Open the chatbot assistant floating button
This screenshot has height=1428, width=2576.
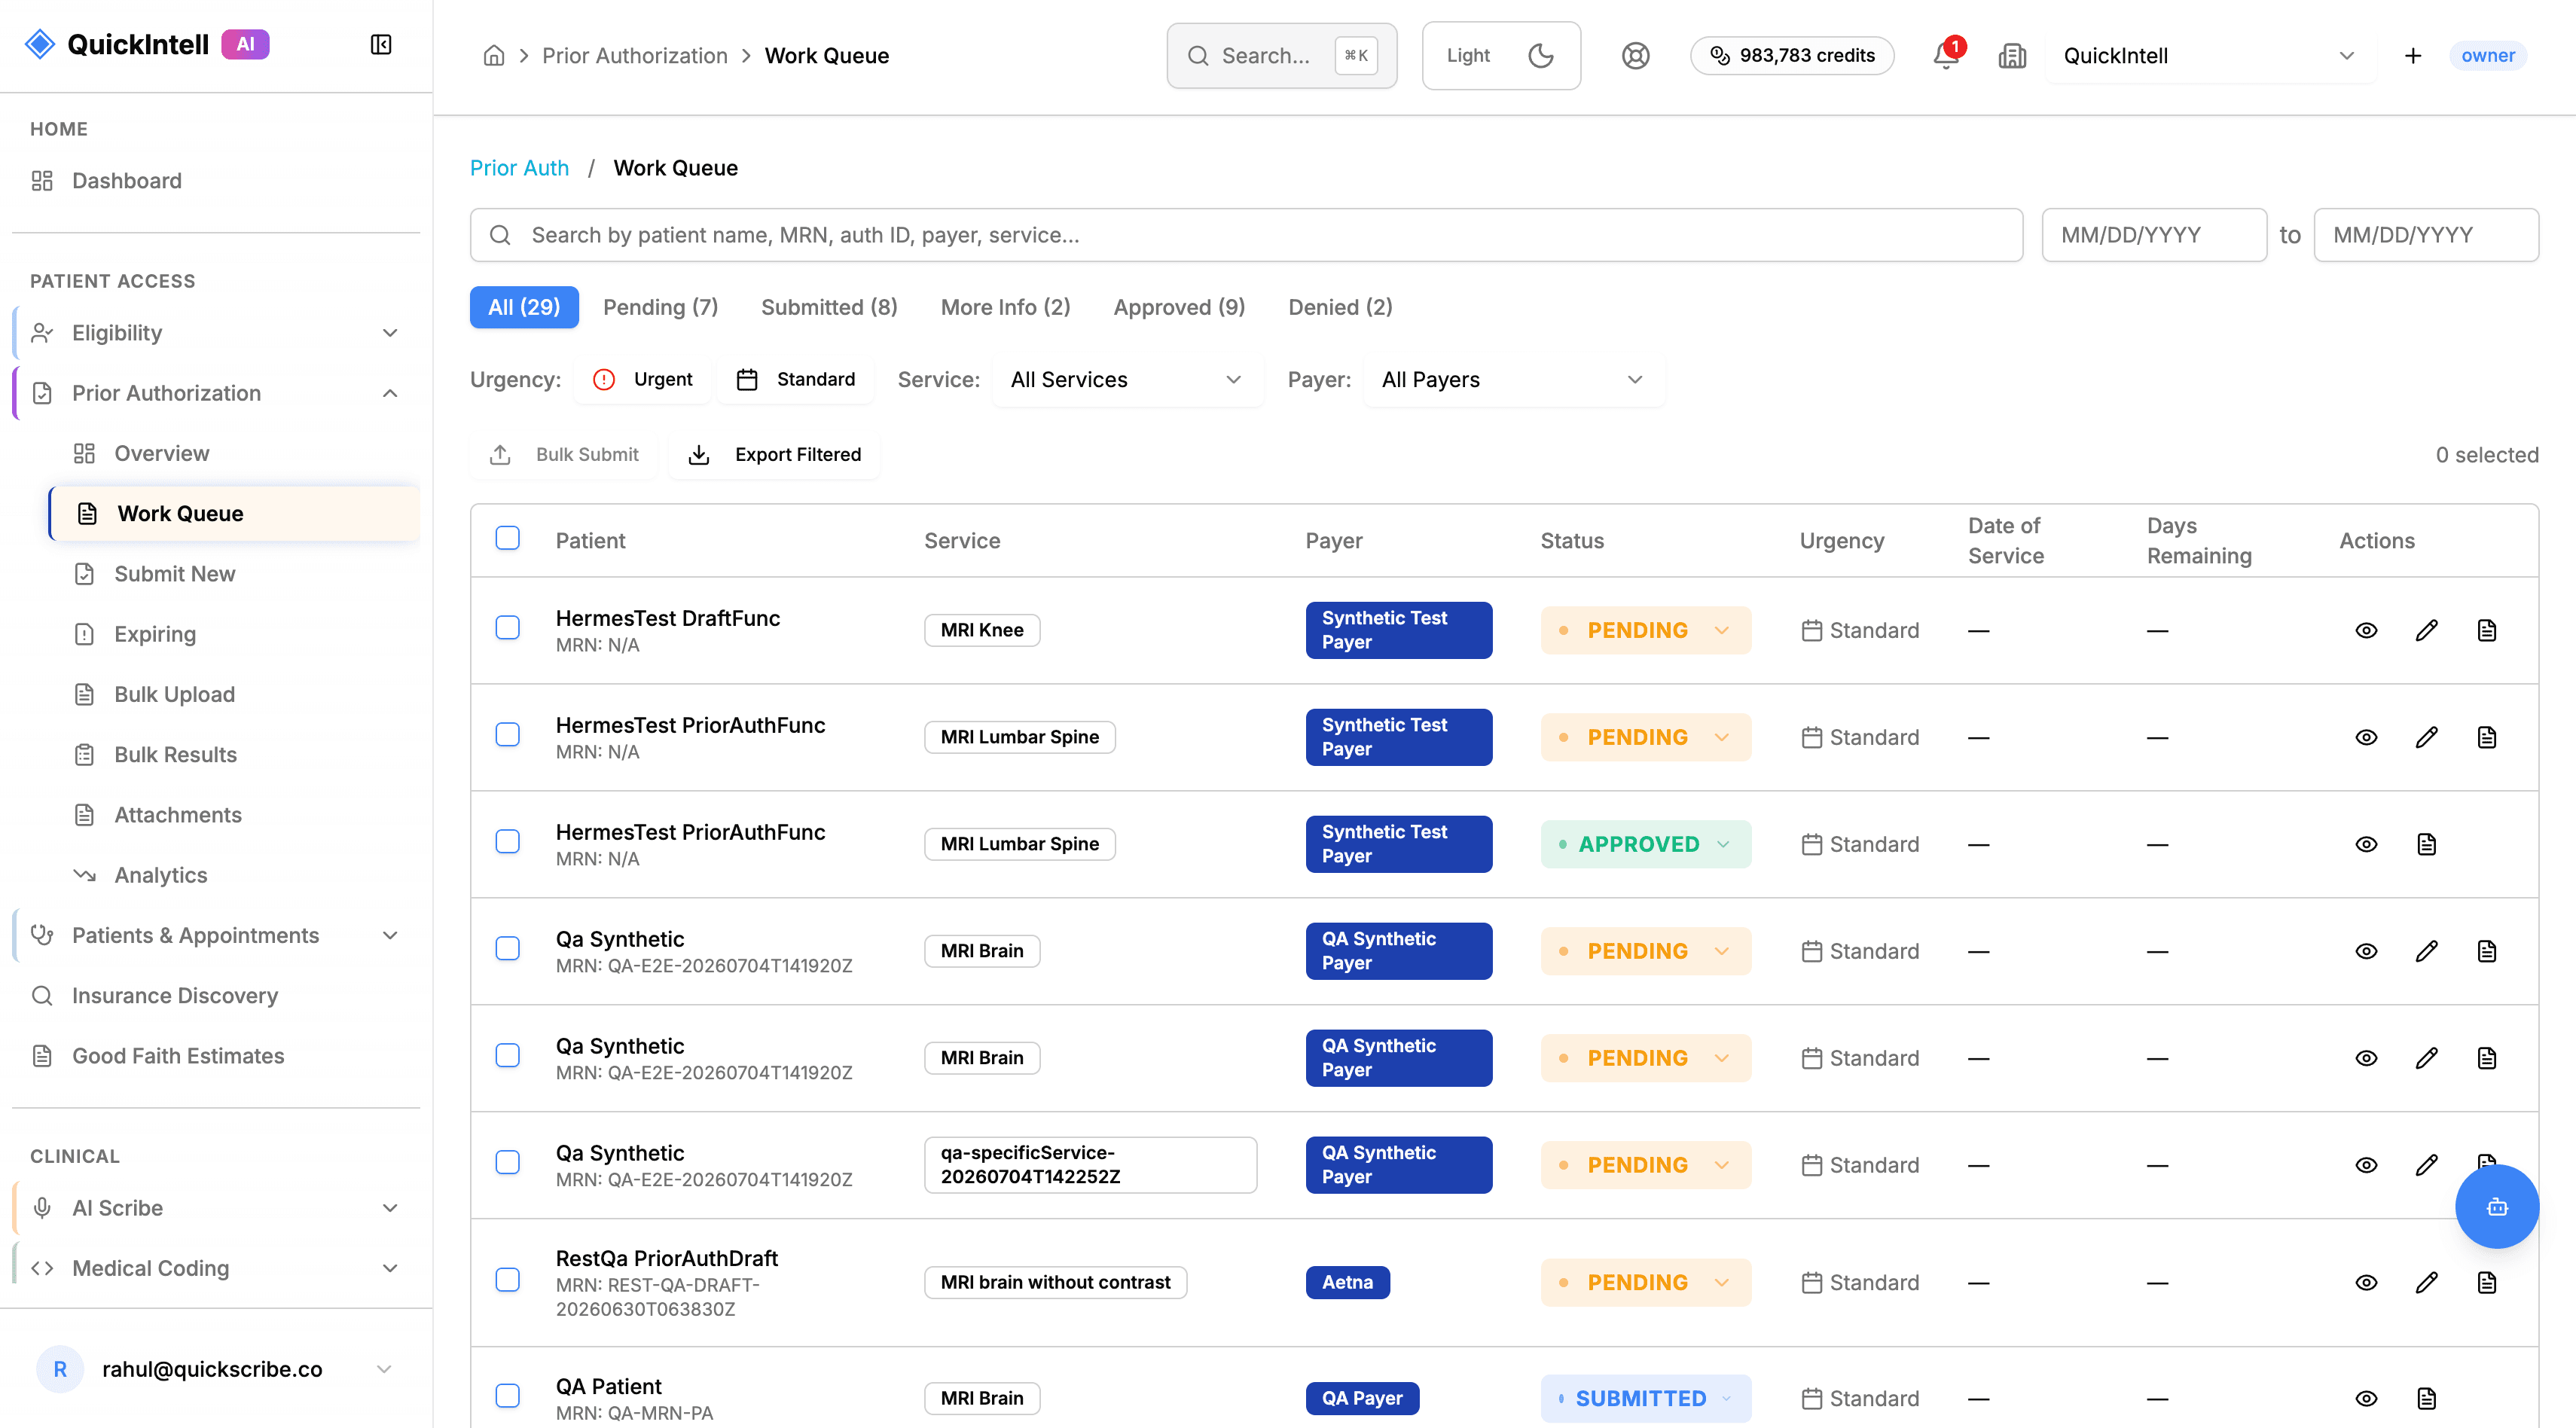click(x=2497, y=1207)
